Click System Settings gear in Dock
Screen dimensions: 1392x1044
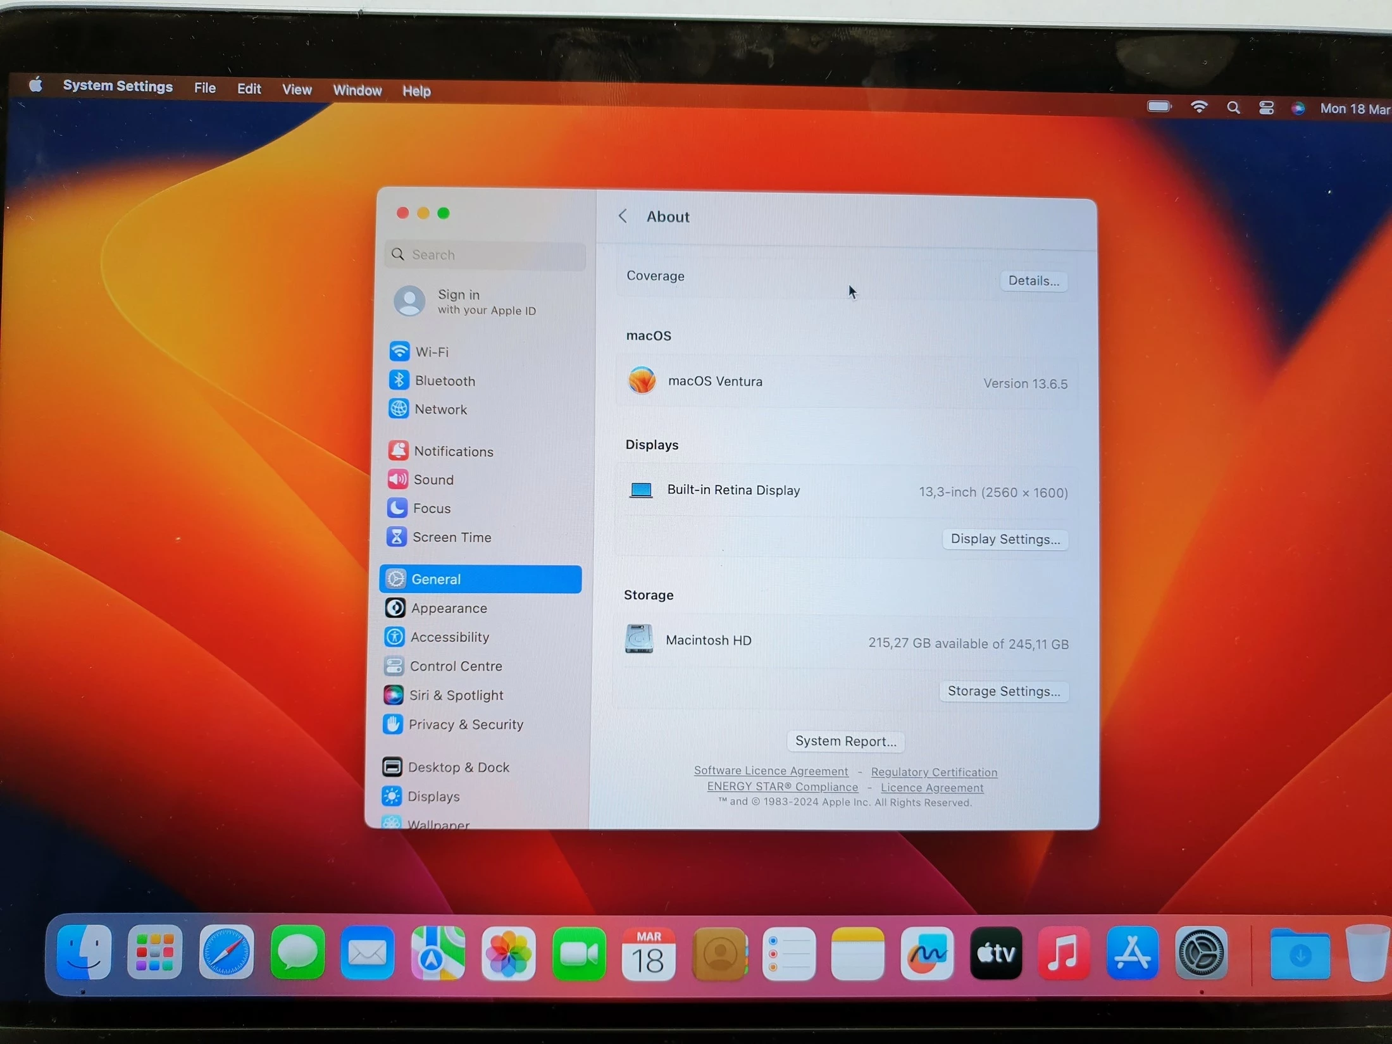(1201, 953)
